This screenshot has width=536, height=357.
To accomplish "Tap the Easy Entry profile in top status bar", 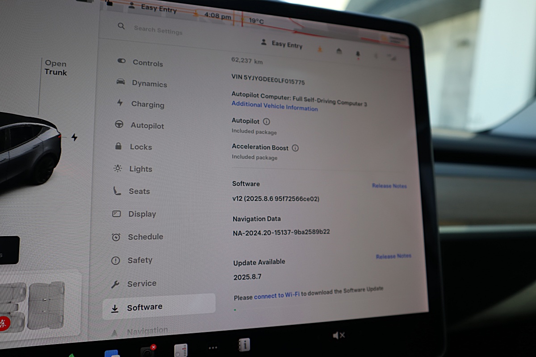I will [152, 7].
